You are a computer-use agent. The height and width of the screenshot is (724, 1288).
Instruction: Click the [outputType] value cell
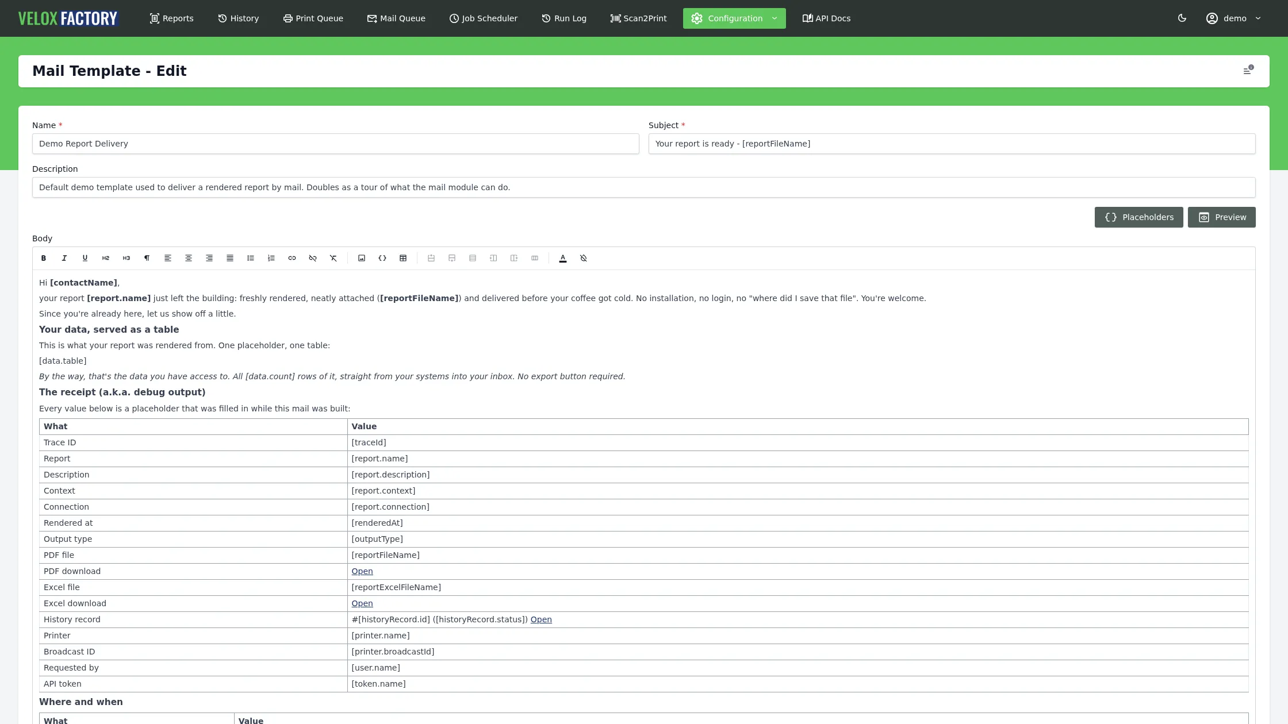[798, 539]
